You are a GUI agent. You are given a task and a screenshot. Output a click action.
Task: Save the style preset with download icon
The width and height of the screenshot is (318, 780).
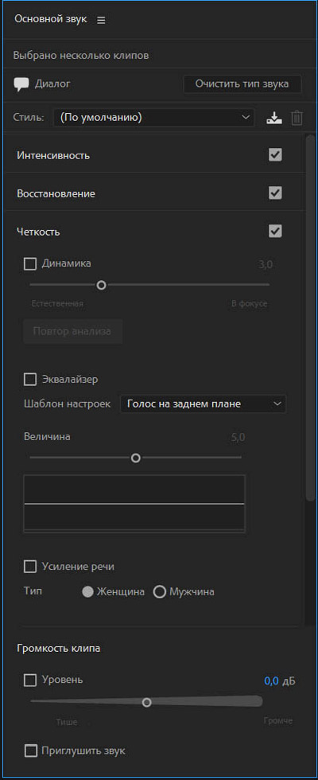click(273, 118)
